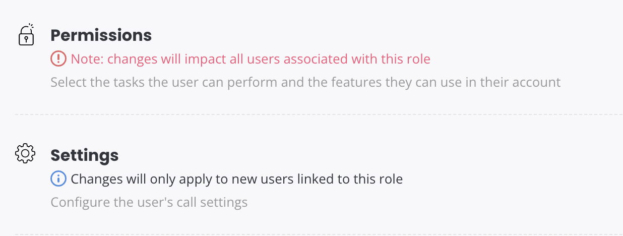
Task: Click 'Configure the user's call settings' description
Action: [149, 202]
